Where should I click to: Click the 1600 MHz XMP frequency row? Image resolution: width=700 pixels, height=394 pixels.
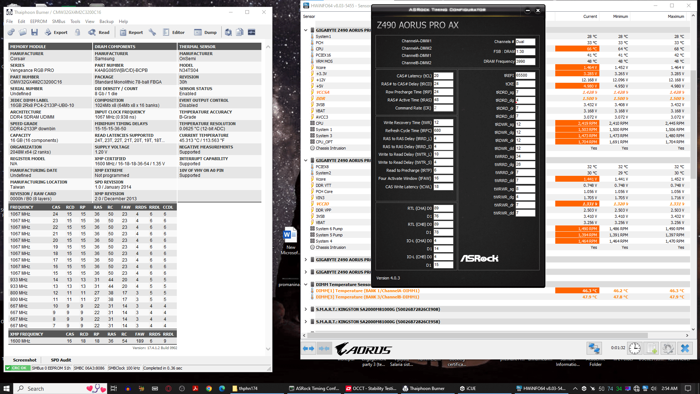point(93,341)
